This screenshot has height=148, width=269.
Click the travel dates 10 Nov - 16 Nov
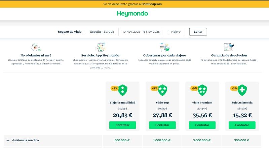point(141,32)
